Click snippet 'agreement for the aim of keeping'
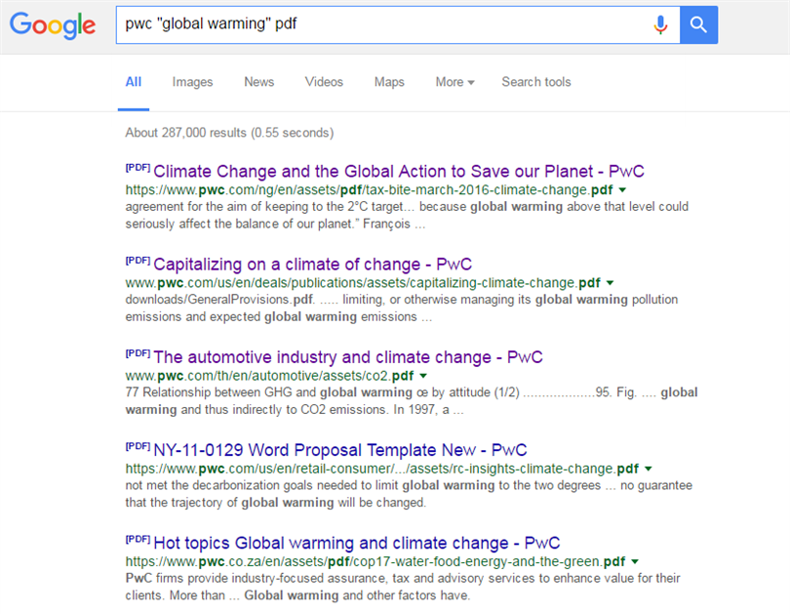 click(407, 216)
